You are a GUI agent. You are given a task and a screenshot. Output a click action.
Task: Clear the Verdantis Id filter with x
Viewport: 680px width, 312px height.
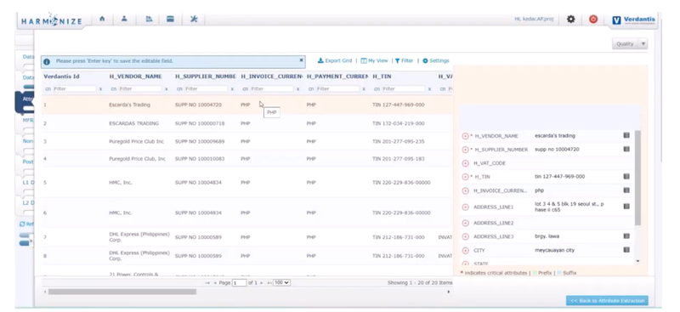(x=100, y=89)
